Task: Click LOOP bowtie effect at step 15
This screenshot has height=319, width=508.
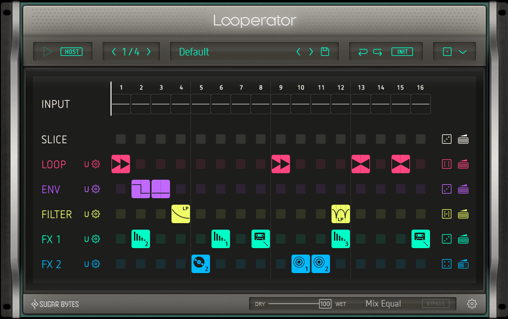Action: [401, 164]
